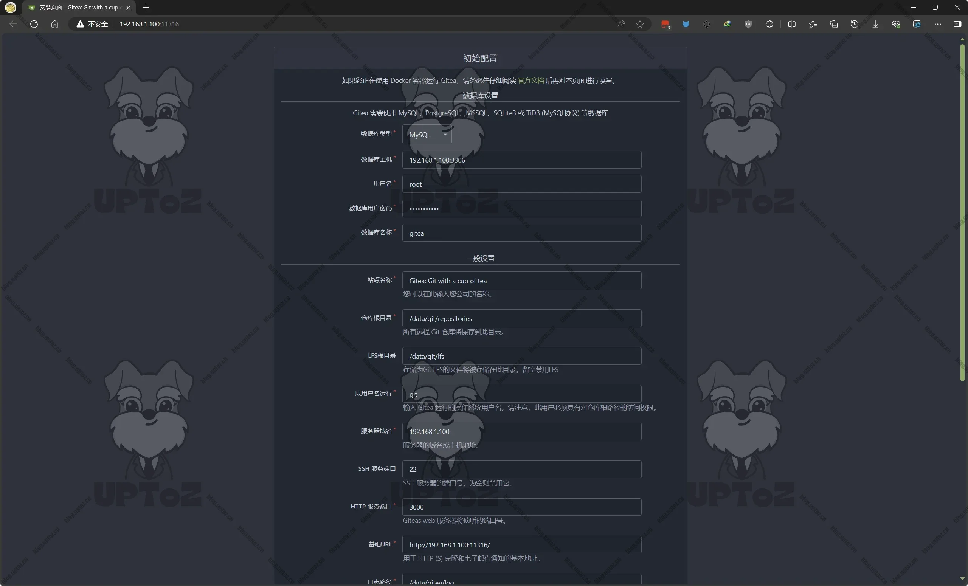Open the IDM globe extension icon

point(728,24)
